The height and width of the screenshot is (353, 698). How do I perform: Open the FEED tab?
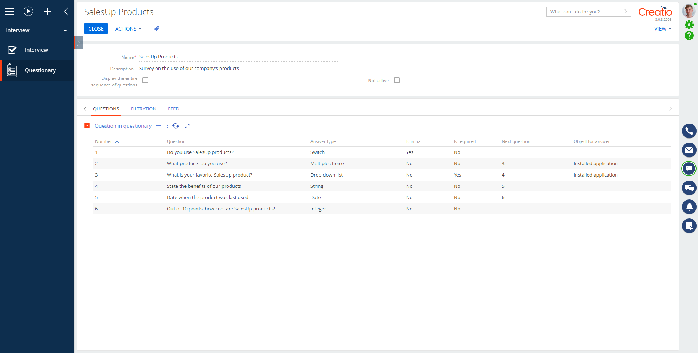pos(173,109)
